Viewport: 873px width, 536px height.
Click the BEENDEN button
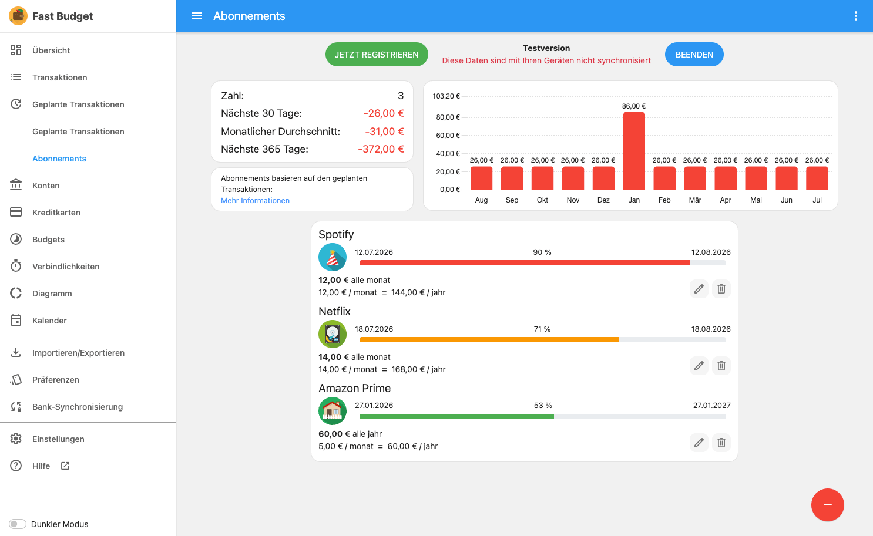694,55
